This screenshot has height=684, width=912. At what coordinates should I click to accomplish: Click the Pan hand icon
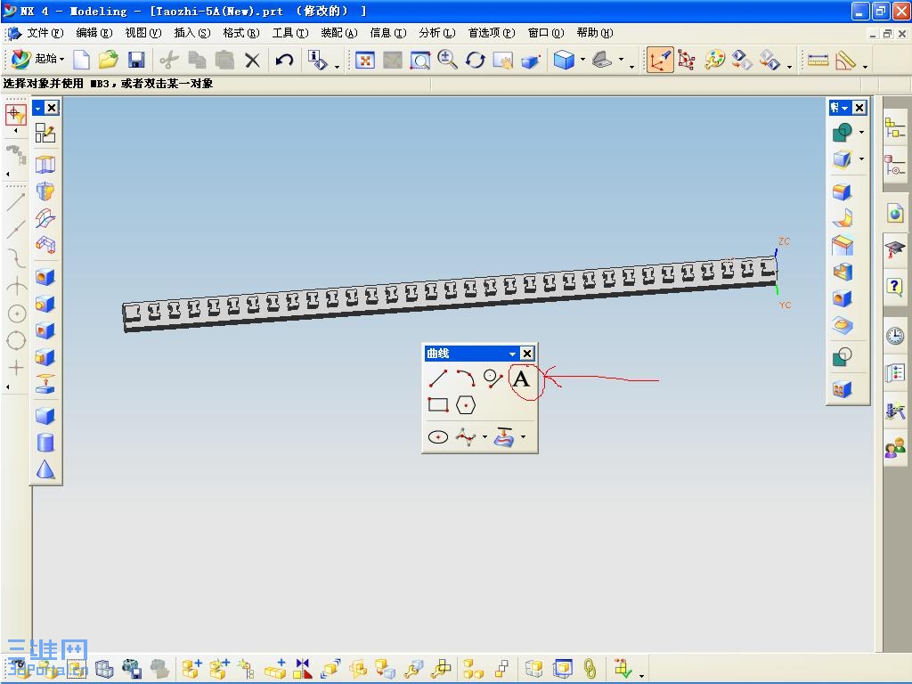click(503, 60)
